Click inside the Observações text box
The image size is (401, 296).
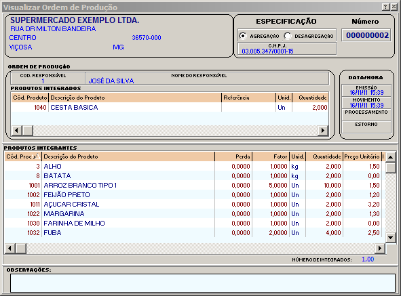[x=203, y=283]
